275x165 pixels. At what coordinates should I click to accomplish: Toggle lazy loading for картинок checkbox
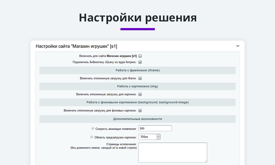140,94
